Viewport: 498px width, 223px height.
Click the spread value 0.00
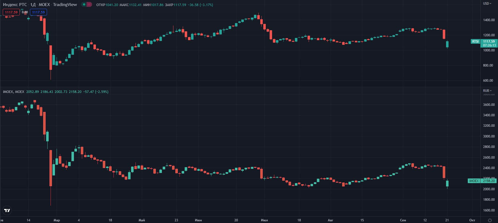[25, 12]
